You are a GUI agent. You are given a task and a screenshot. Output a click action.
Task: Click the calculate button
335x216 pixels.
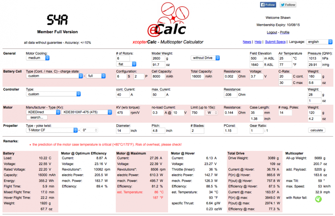tap(317, 130)
